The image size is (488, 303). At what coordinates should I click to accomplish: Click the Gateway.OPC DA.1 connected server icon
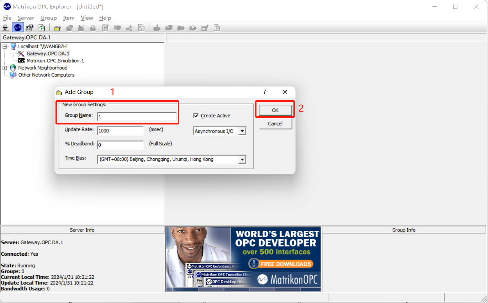[x=21, y=53]
